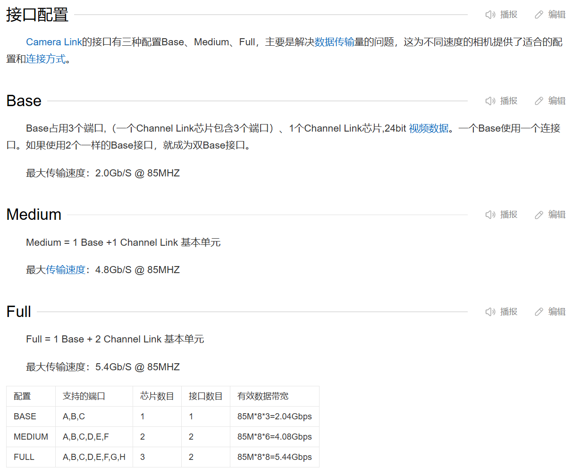573x475 pixels.
Task: Click speaker icon in Full section header
Action: point(490,312)
